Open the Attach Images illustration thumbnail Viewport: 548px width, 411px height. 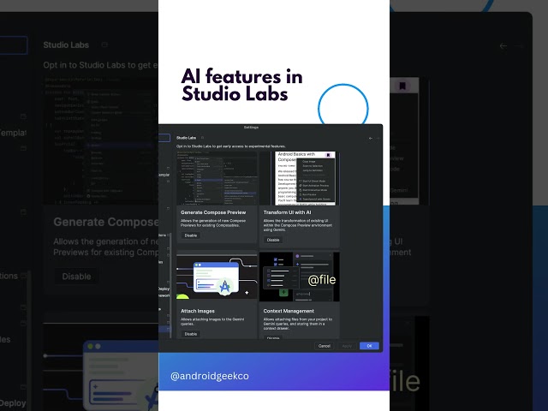[x=217, y=276]
